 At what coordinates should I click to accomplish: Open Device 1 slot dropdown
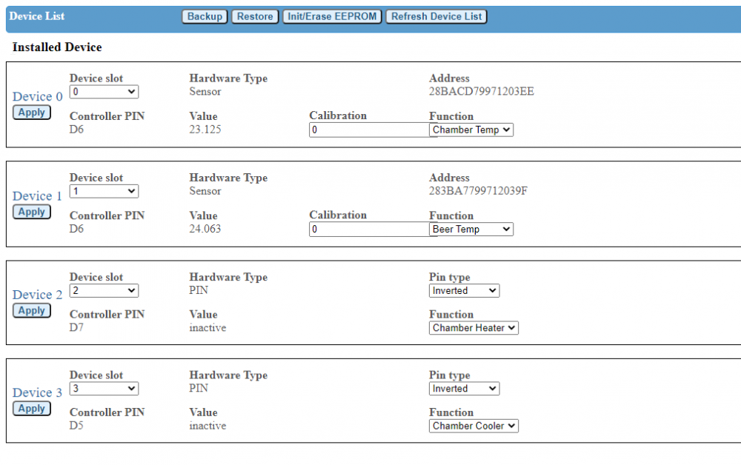(104, 191)
